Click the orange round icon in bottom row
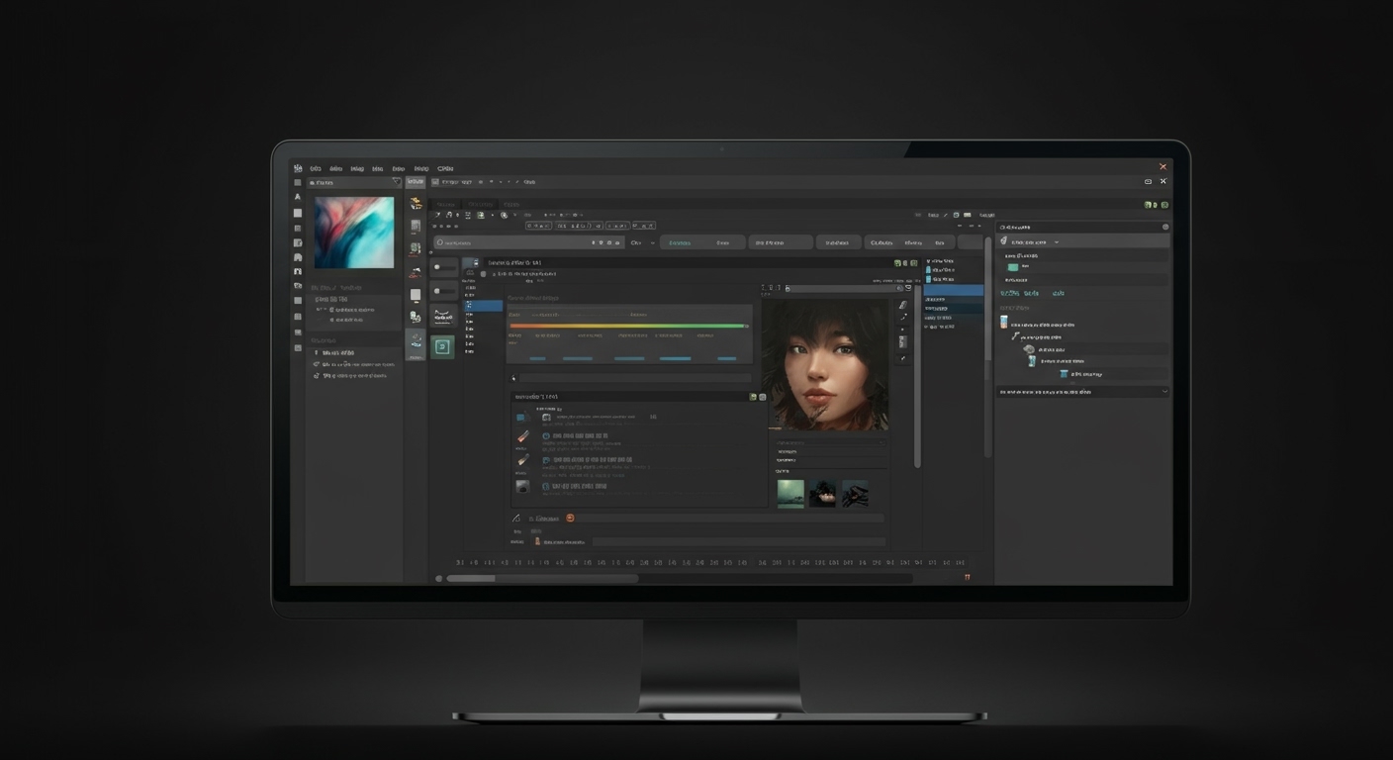The image size is (1393, 760). point(570,518)
